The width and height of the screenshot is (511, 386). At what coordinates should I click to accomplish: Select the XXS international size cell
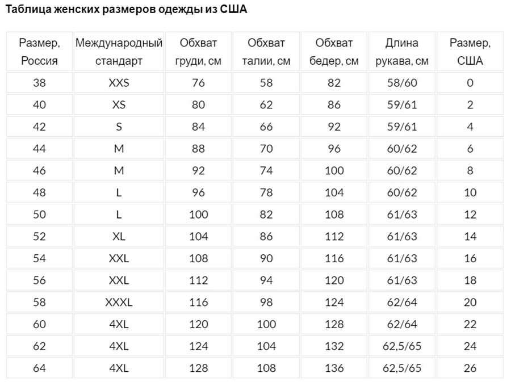tap(119, 83)
